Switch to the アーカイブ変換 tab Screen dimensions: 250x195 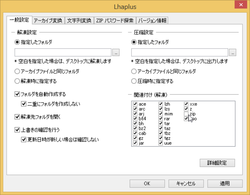point(48,20)
